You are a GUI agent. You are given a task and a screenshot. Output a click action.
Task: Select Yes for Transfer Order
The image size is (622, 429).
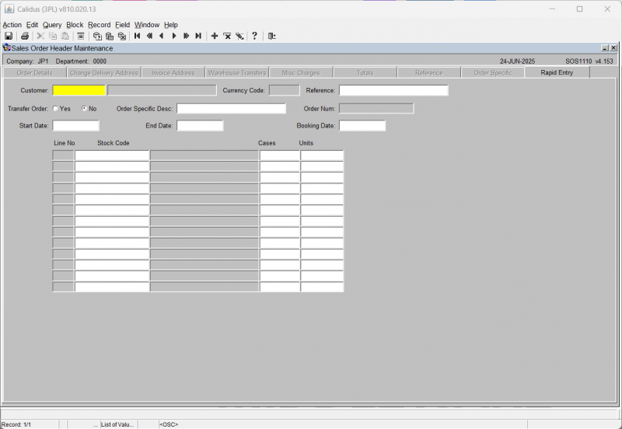(x=55, y=108)
